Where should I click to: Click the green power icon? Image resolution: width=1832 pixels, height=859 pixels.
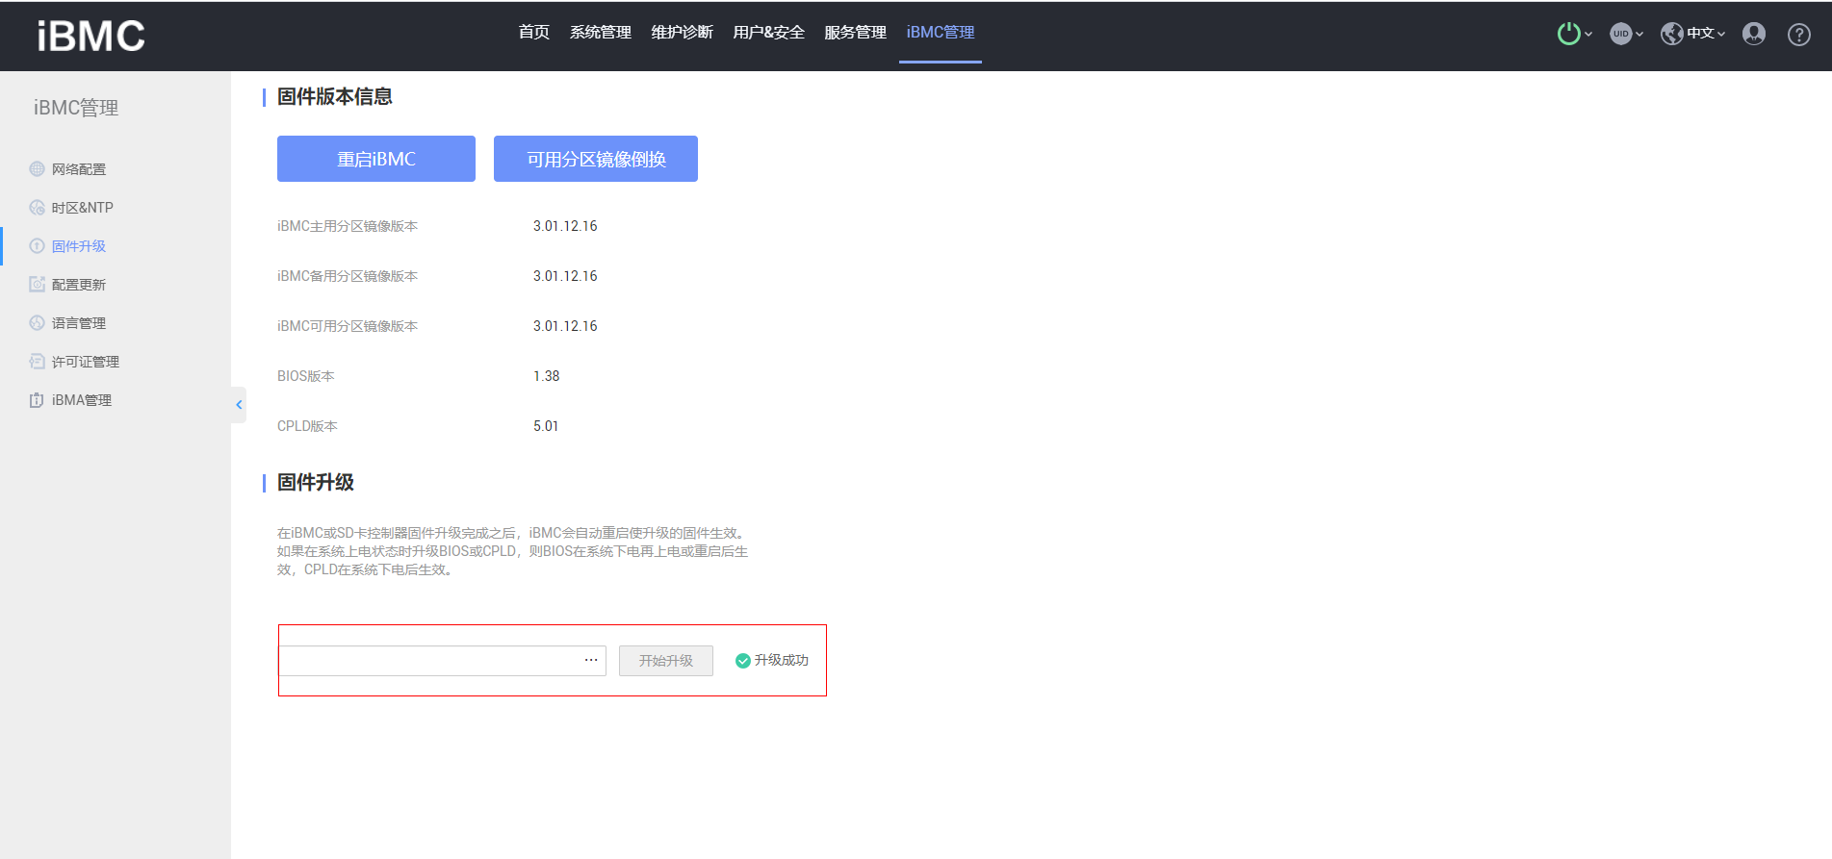point(1568,34)
